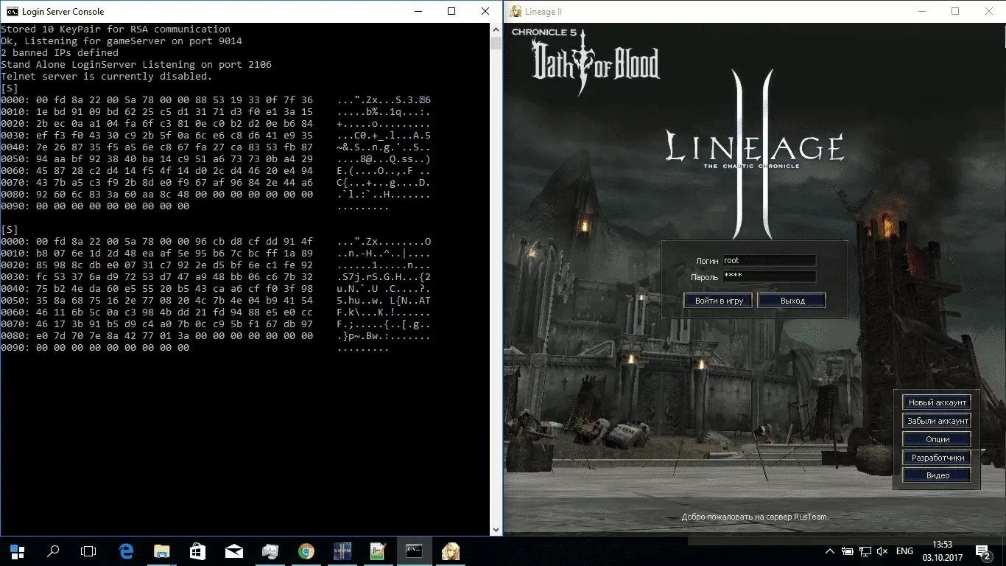The width and height of the screenshot is (1006, 566).
Task: Click the Выход exit button
Action: click(792, 301)
